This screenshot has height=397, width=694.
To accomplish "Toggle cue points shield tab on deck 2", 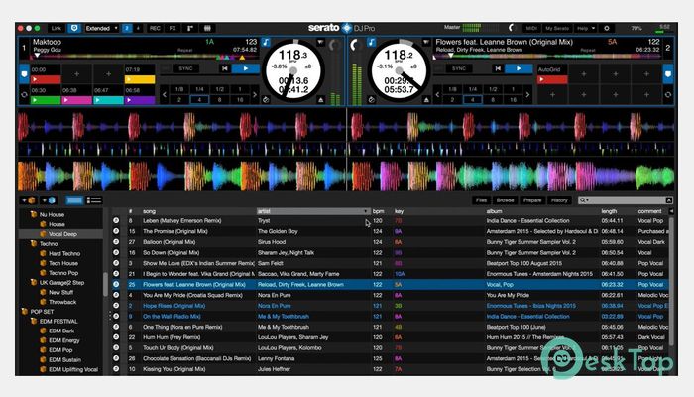I will click(668, 74).
